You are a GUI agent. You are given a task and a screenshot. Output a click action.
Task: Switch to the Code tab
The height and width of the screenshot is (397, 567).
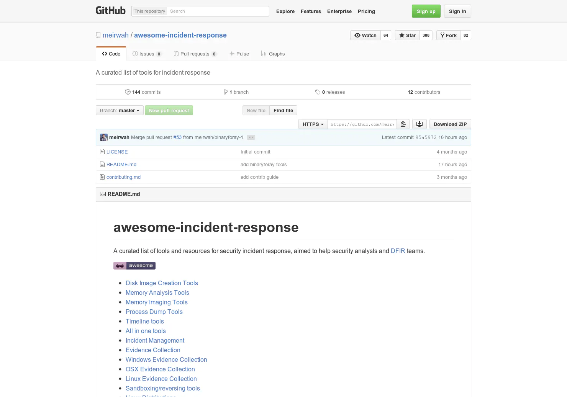[111, 54]
